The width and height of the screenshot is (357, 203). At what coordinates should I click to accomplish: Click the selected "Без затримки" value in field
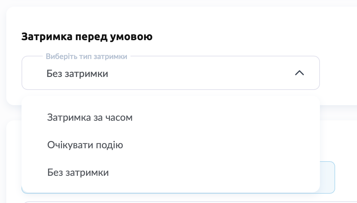tap(77, 73)
